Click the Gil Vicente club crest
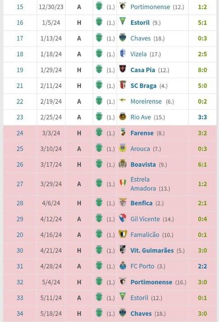Viewport: 219px width, 322px height. (123, 218)
